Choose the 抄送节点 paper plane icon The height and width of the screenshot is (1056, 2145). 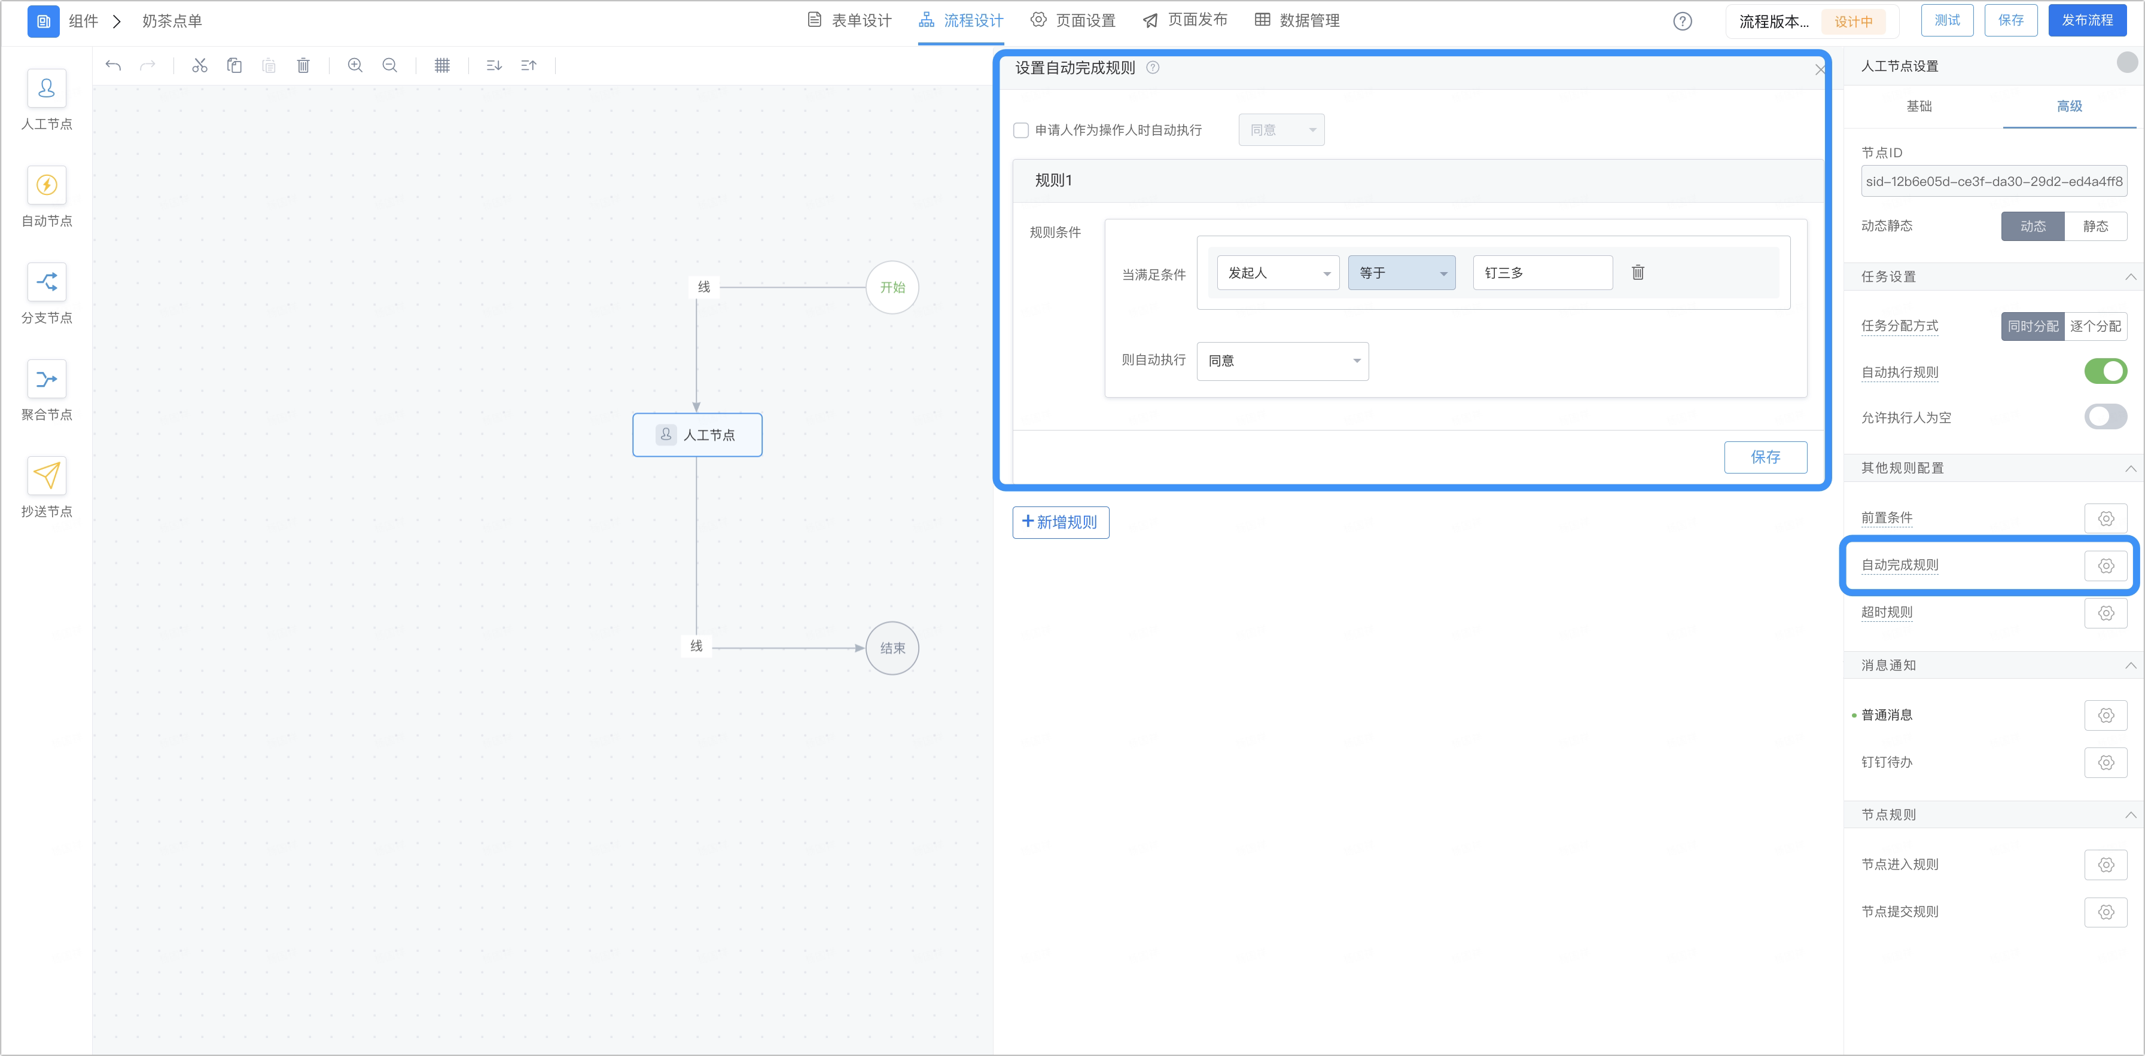[x=47, y=475]
